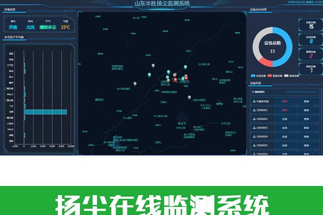Open the 报警设备 2 stat card
323x215 pixels.
pos(310,54)
